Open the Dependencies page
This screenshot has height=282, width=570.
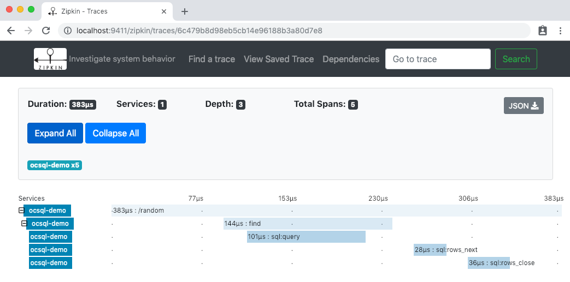[351, 59]
